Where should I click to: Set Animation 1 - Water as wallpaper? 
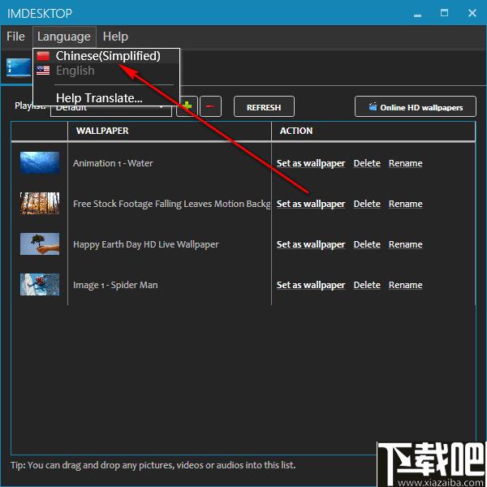click(311, 163)
